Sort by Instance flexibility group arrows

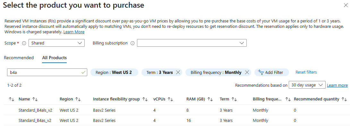[145, 99]
